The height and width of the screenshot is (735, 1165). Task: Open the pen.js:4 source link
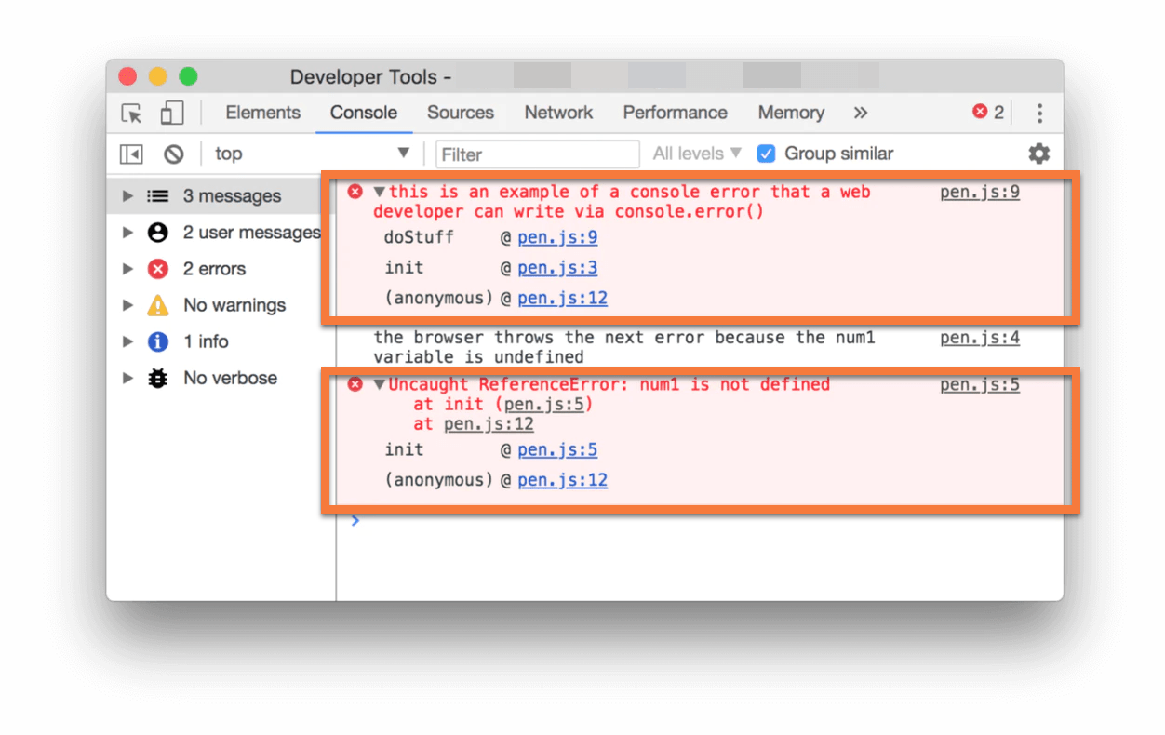point(979,338)
